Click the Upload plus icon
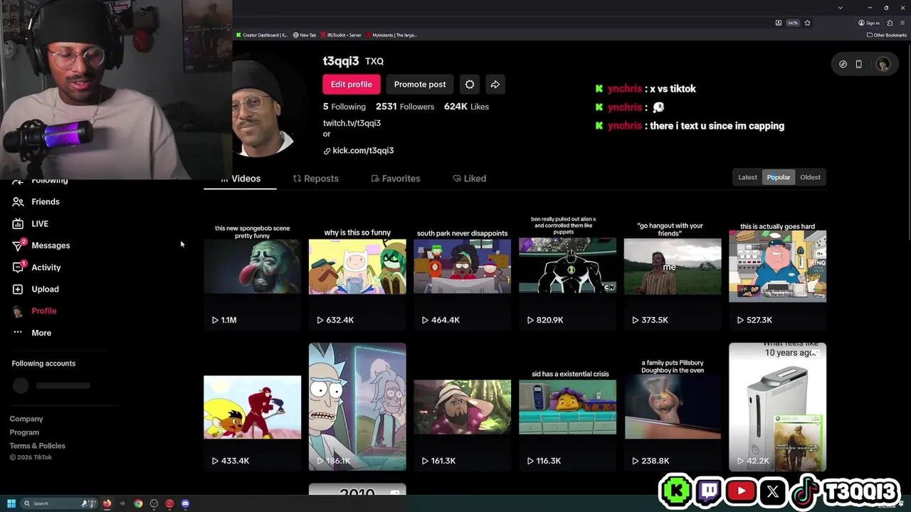The image size is (911, 512). coord(18,289)
